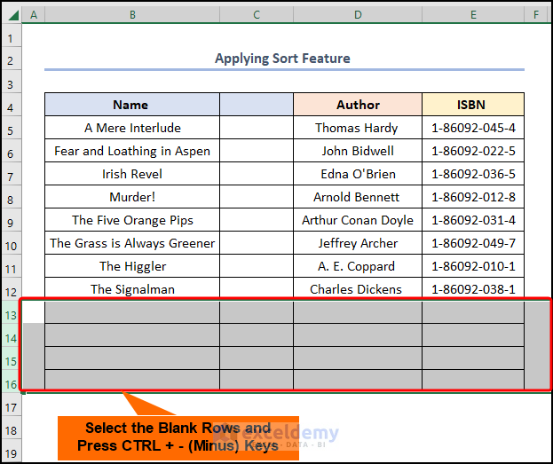Viewport: 553px width, 464px height.
Task: Select the Author header cell
Action: pyautogui.click(x=358, y=105)
